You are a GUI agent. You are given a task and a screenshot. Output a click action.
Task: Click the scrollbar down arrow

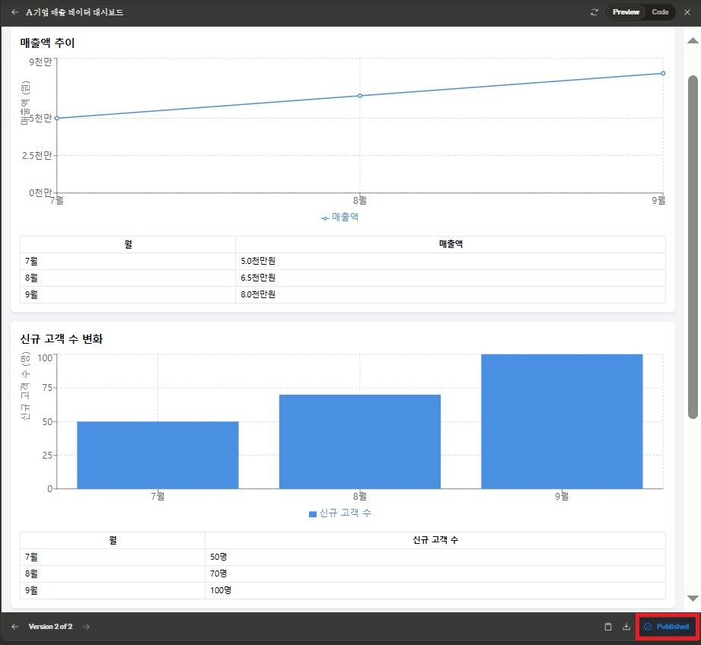tap(693, 598)
